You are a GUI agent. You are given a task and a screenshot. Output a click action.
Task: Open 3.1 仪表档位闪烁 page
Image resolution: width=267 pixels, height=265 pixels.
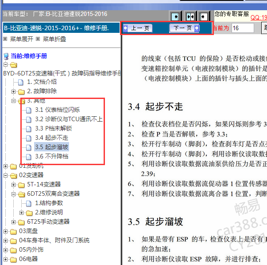click(x=58, y=110)
